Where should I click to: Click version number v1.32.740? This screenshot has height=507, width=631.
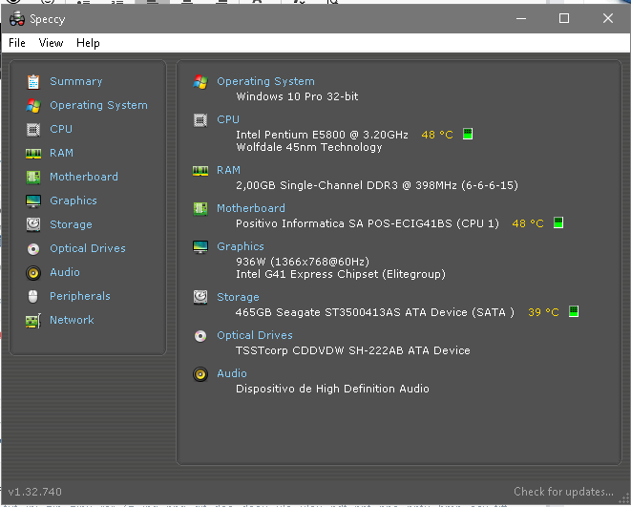click(35, 492)
